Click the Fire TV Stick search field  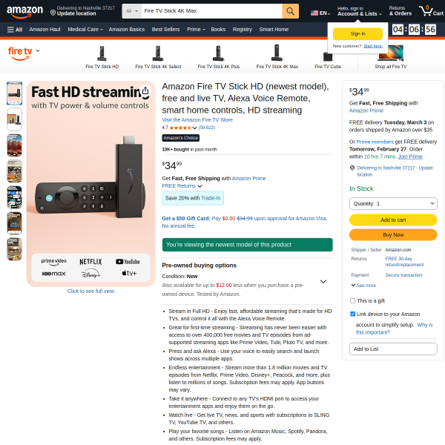click(x=211, y=11)
